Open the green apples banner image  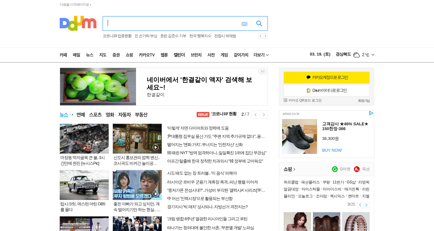(98, 87)
